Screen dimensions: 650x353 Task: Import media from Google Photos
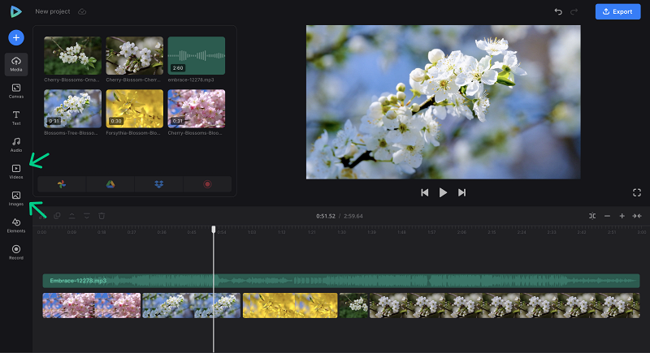62,184
